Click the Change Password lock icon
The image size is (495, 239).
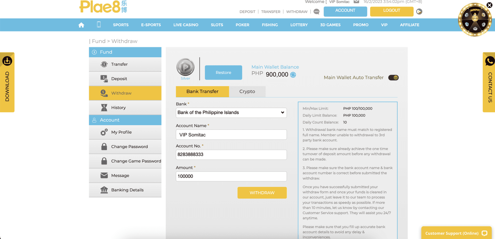[104, 146]
